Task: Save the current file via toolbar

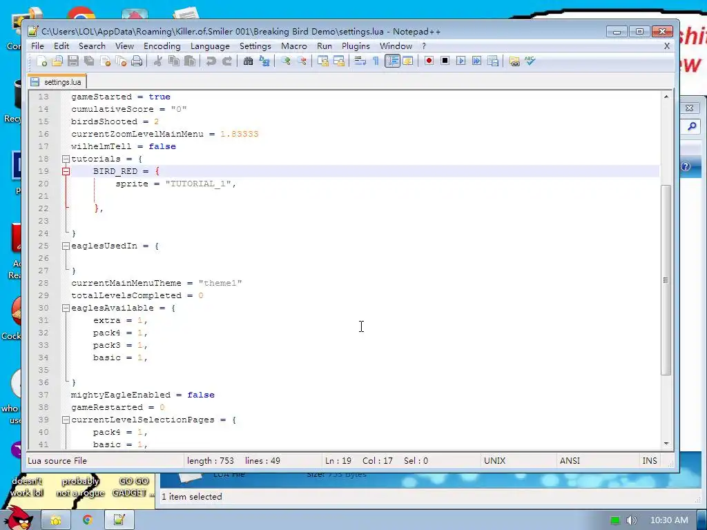Action: 73,61
